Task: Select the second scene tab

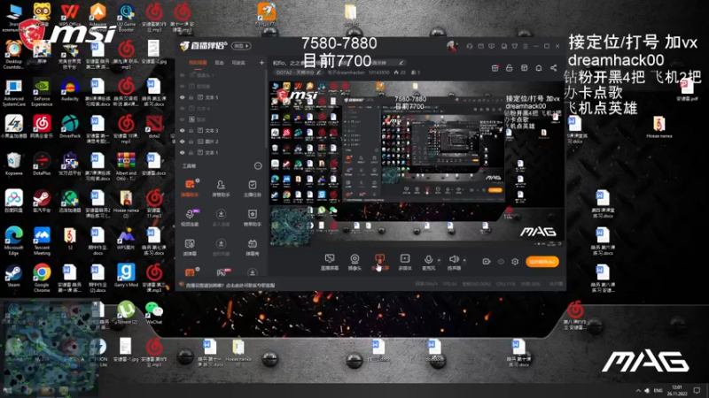Action: (x=219, y=63)
